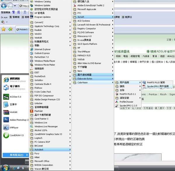Open the Logitech folder

50,138
